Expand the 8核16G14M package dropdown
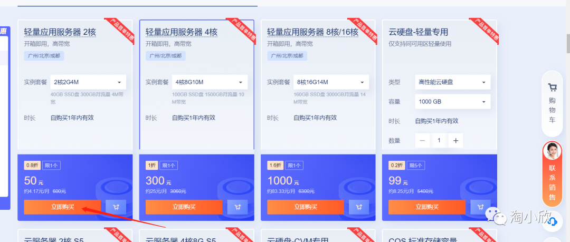The image size is (570, 242). 331,82
